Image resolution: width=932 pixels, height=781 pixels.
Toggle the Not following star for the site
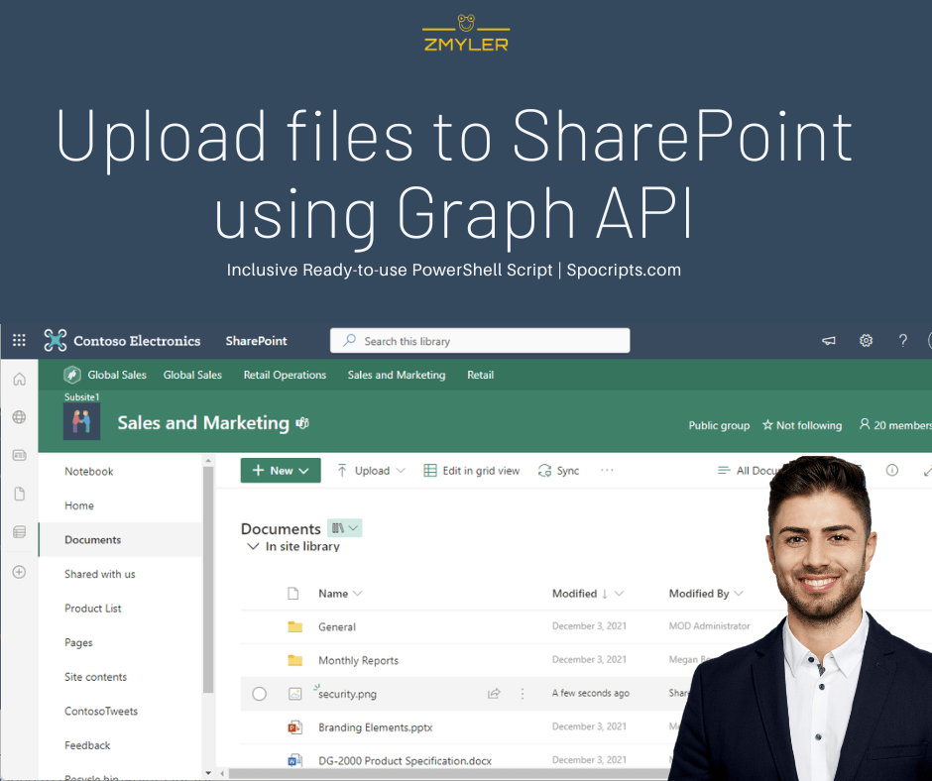point(801,425)
